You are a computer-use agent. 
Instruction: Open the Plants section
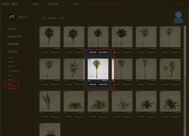pos(12,52)
